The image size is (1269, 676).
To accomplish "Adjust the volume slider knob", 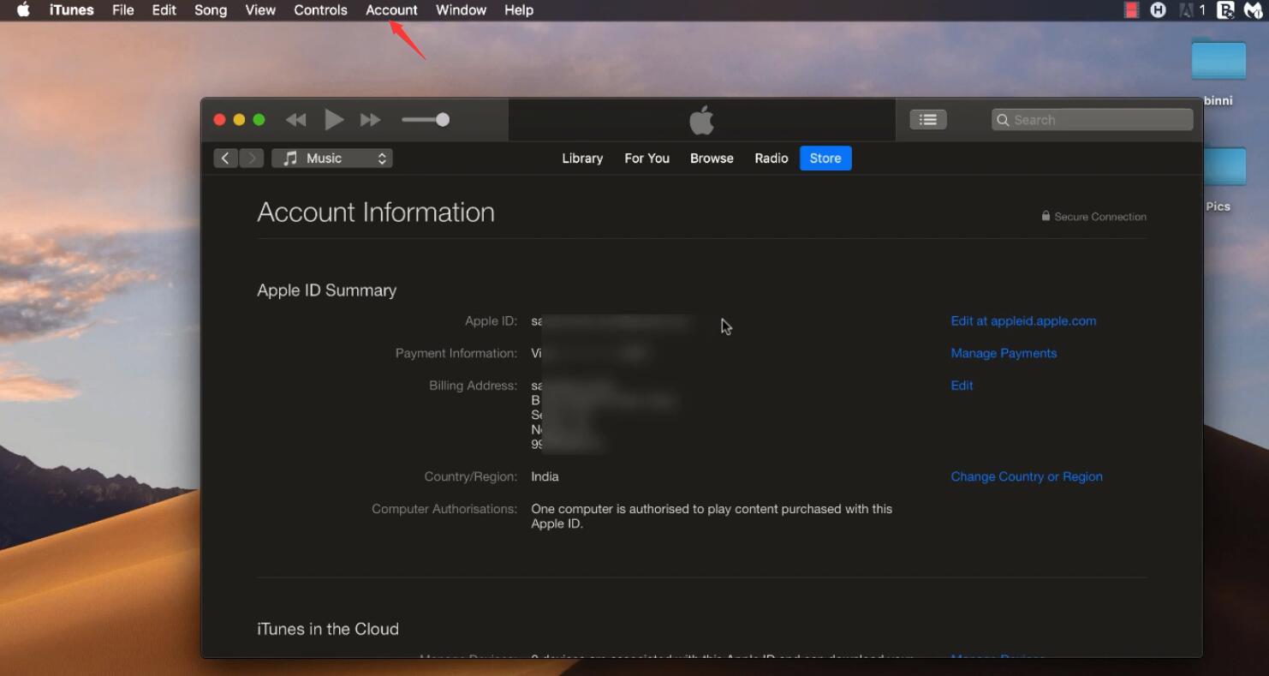I will click(443, 120).
